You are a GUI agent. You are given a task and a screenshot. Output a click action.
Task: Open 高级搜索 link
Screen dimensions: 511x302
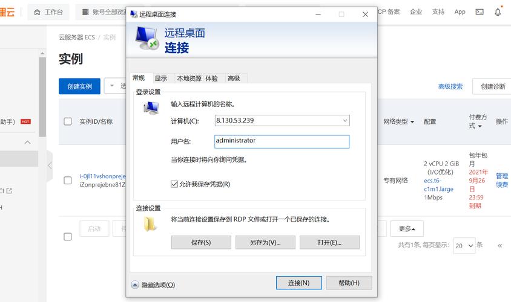tap(450, 86)
